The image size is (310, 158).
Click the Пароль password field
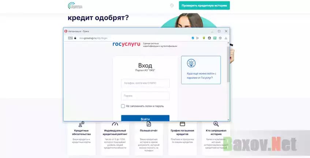pos(145,96)
